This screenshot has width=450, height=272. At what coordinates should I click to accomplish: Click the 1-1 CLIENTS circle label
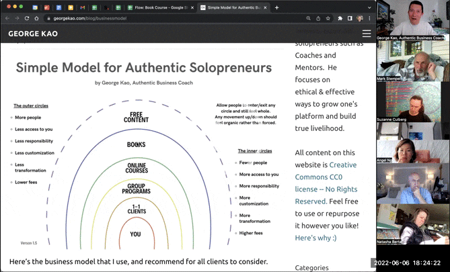137,210
